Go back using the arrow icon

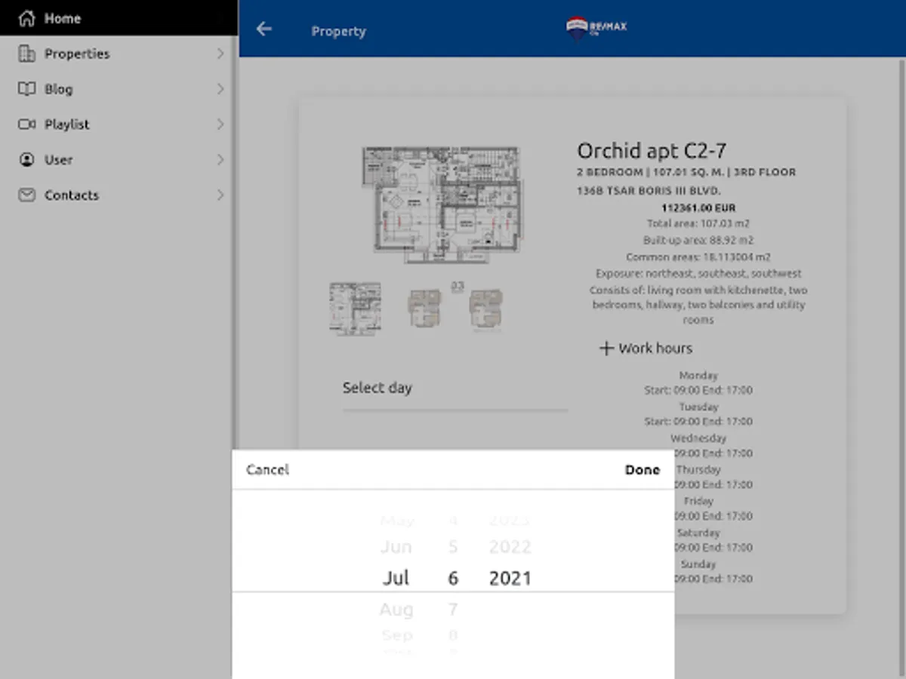pos(263,29)
